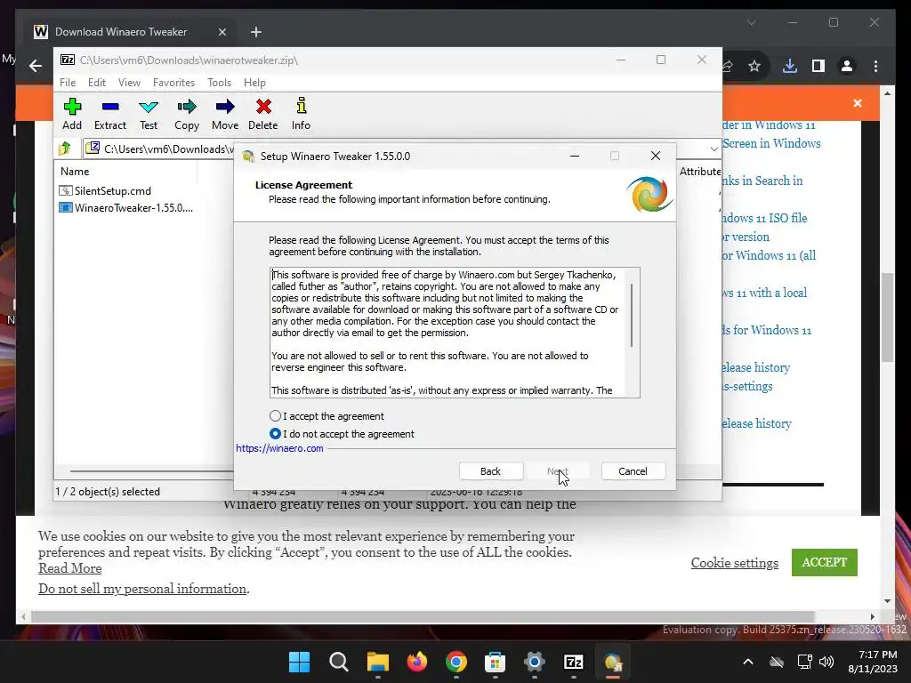Click the disabled Next button

[x=558, y=471]
